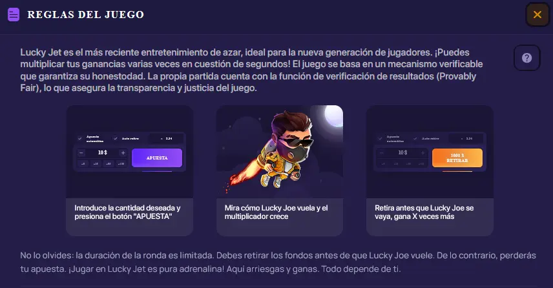Screen dimensions: 553x288
Task: Select the smallest quick bet chip
Action: point(83,164)
